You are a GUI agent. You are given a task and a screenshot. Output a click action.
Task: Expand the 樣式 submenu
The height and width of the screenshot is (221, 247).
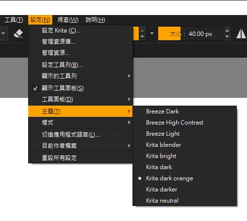pyautogui.click(x=81, y=123)
